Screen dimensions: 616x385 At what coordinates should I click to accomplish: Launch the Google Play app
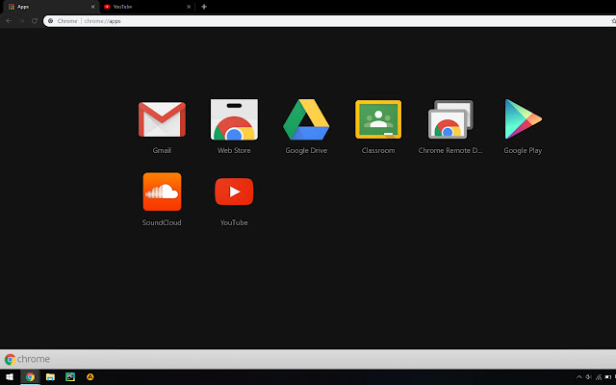tap(523, 119)
